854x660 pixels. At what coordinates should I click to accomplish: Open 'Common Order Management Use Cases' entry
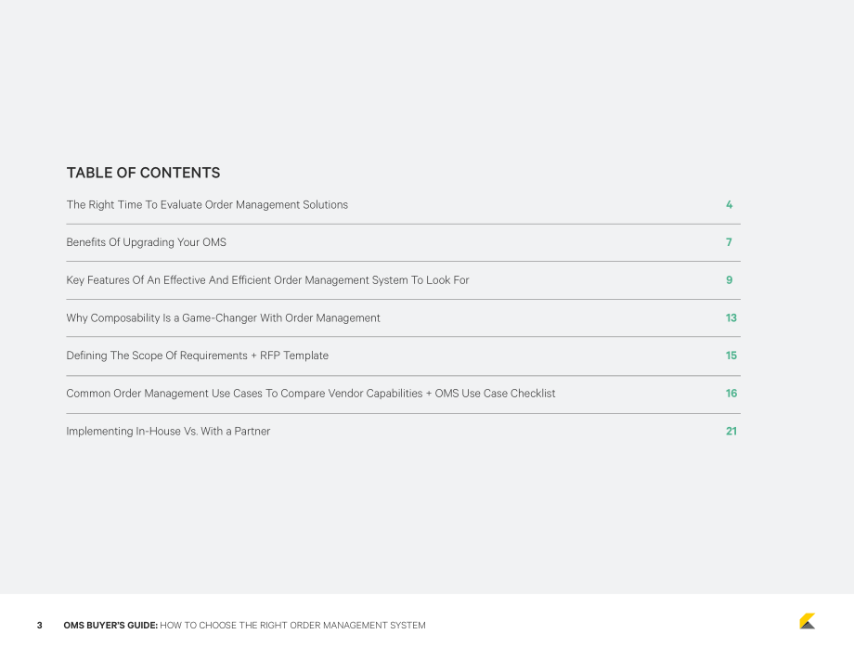[310, 394]
